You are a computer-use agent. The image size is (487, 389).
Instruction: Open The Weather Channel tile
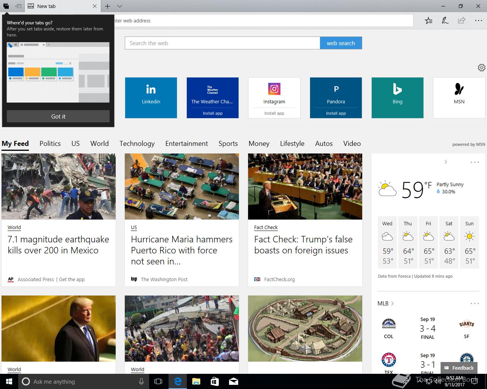pos(213,93)
